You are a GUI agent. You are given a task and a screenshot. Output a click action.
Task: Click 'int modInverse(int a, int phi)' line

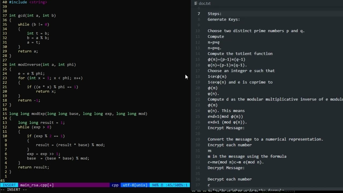43,65
